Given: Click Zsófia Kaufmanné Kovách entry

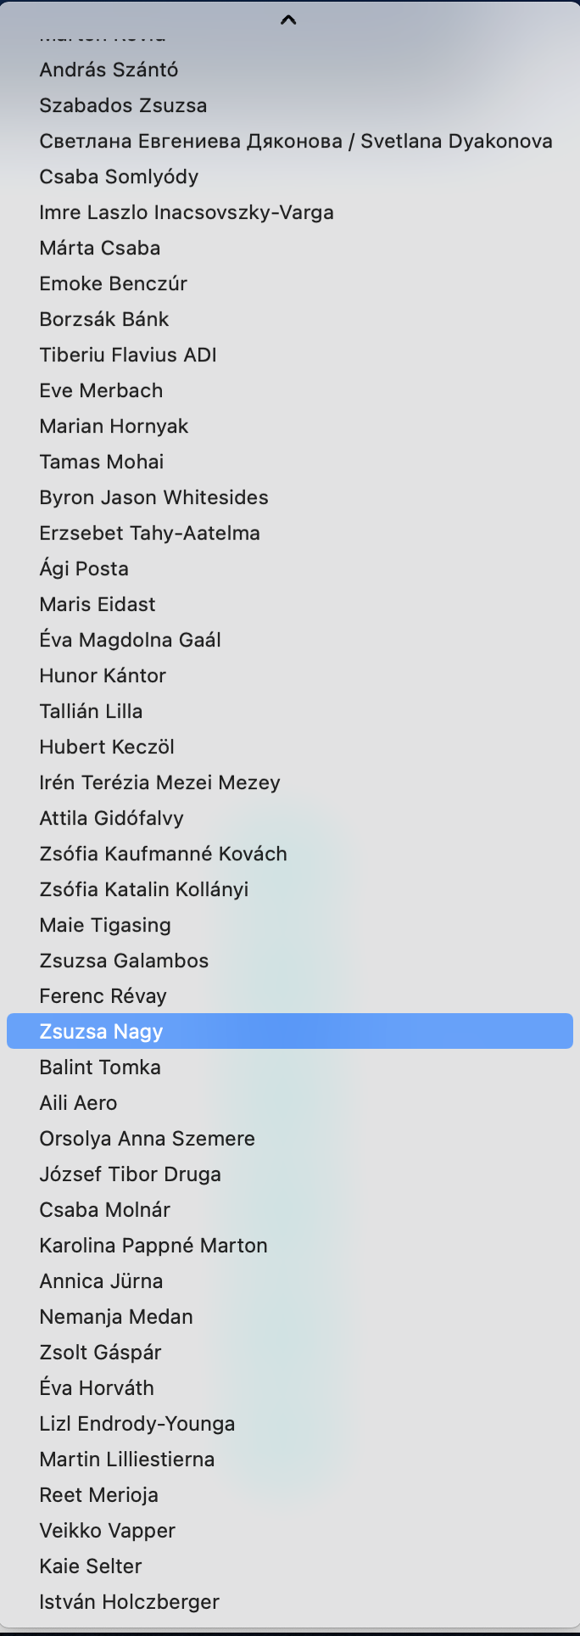Looking at the screenshot, I should pos(163,854).
